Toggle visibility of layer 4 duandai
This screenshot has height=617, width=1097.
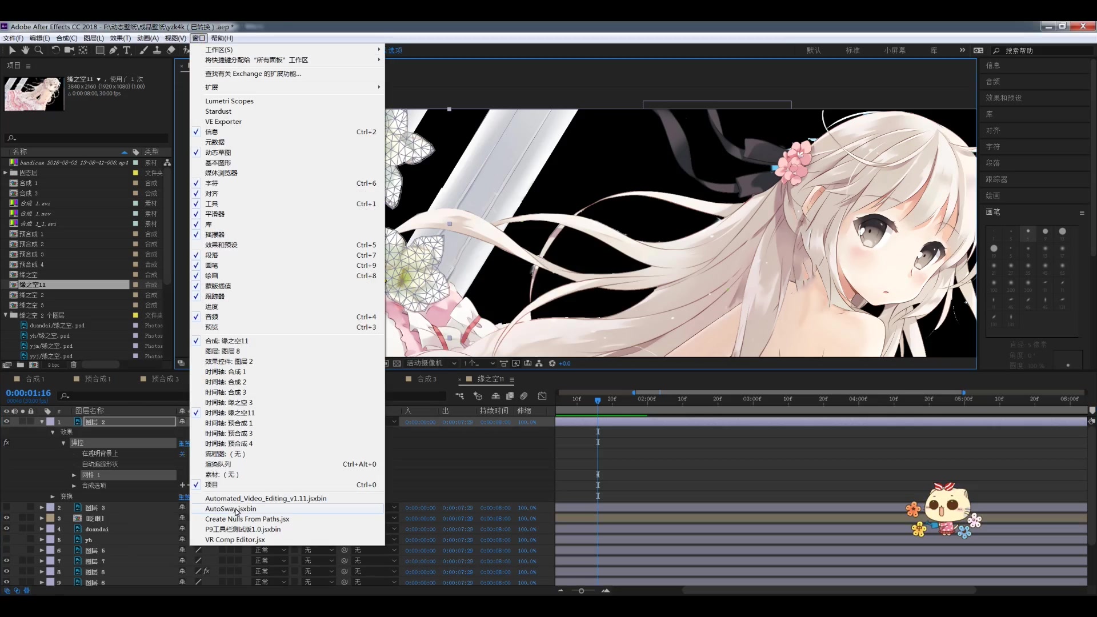pos(7,529)
